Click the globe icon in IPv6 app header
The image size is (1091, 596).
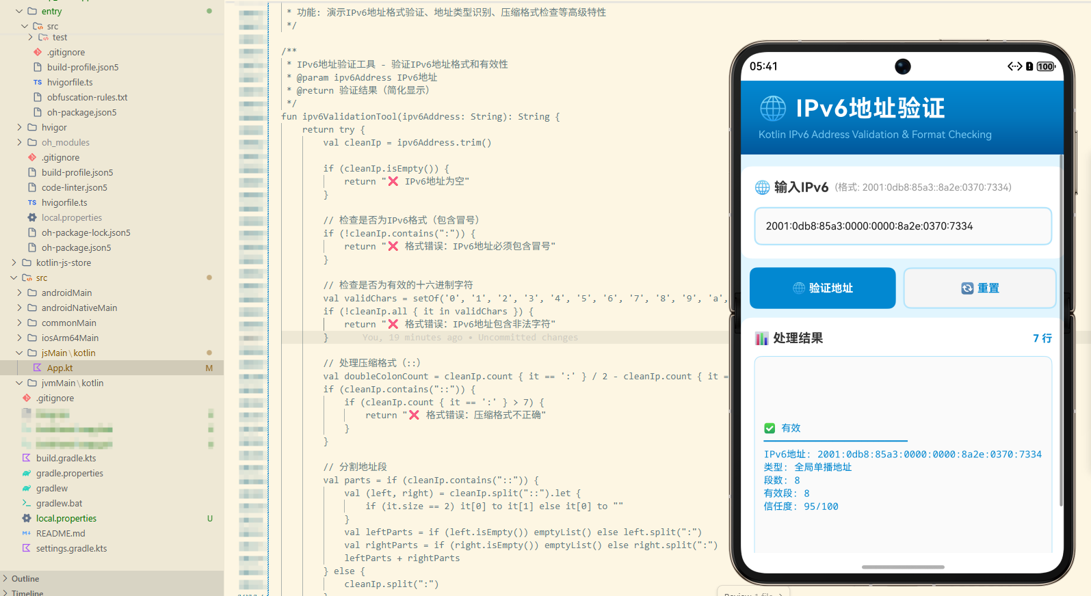click(773, 108)
